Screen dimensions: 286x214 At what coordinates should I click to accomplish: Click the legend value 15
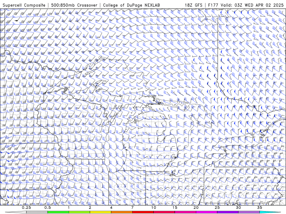(x=175, y=208)
